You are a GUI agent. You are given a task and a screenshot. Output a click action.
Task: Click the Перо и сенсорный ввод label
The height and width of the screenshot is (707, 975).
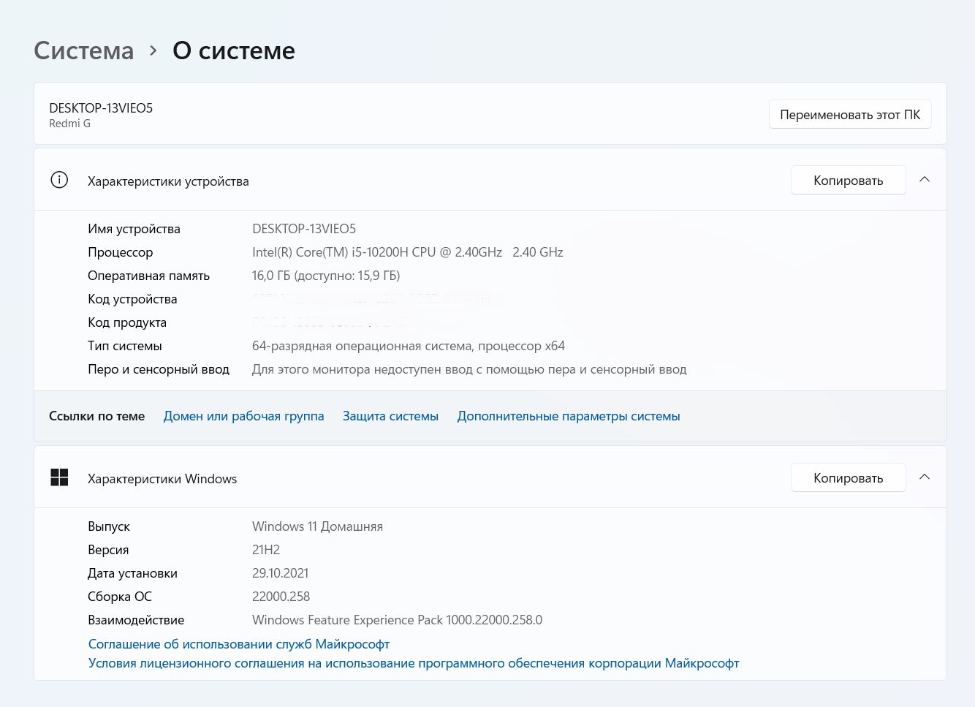tap(159, 369)
